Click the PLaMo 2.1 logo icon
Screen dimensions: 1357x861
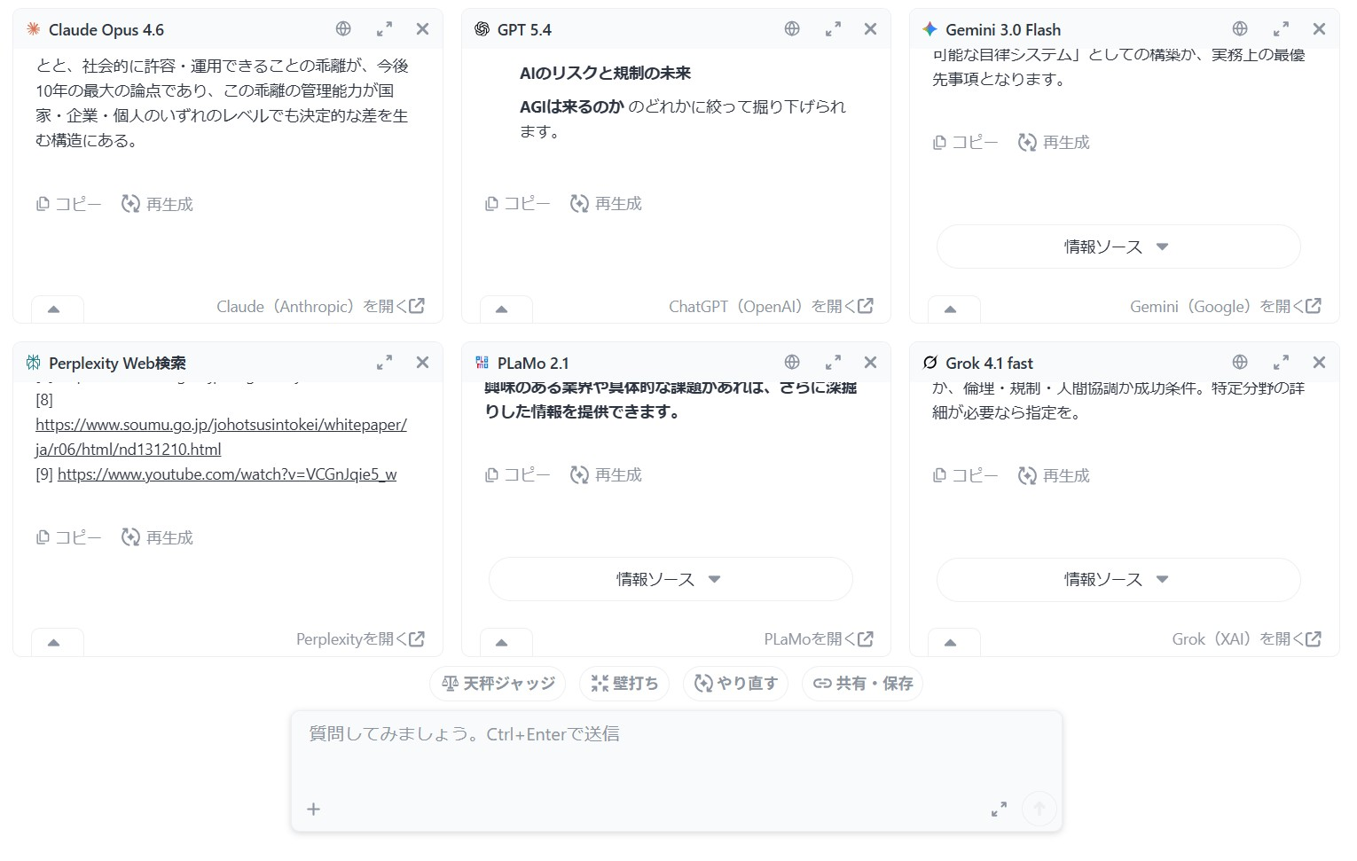pos(482,363)
